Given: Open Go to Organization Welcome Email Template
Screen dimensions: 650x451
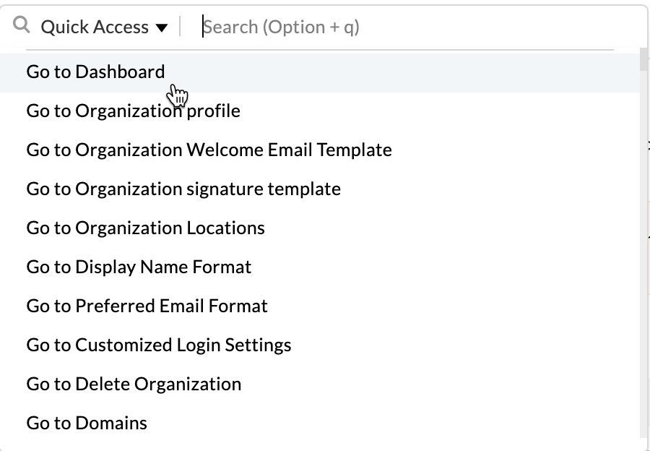Looking at the screenshot, I should click(209, 150).
